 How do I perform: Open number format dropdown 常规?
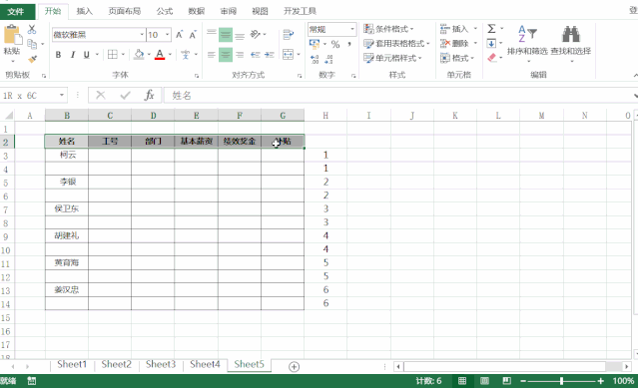(x=352, y=29)
